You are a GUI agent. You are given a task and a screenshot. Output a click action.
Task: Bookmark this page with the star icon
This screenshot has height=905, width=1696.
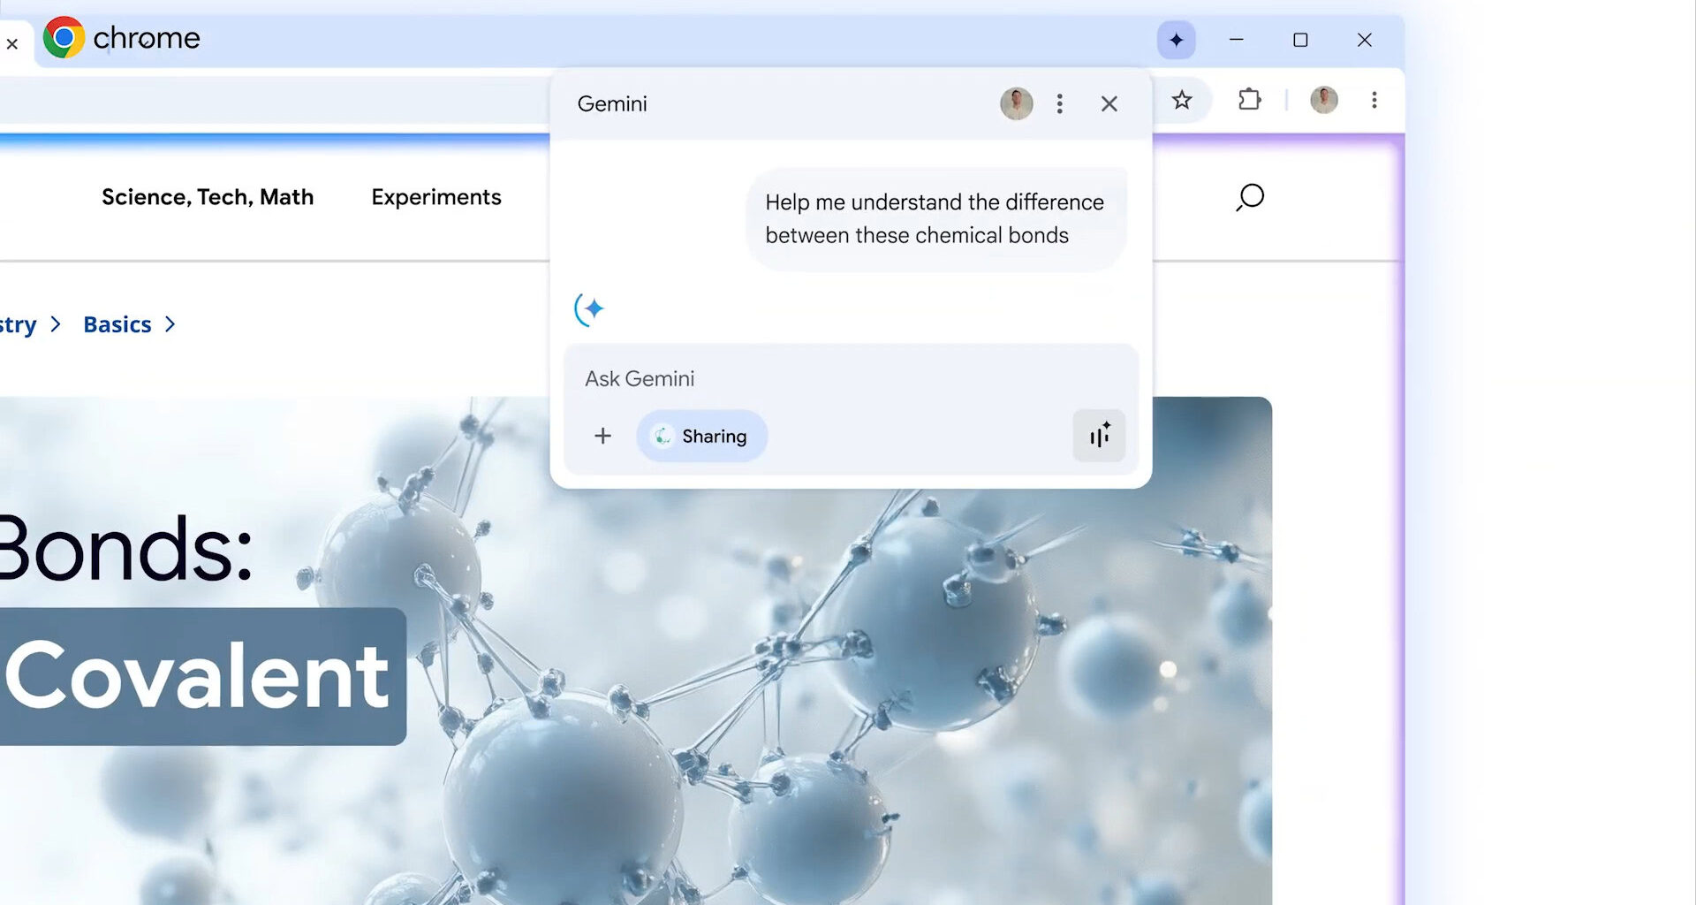[1182, 100]
